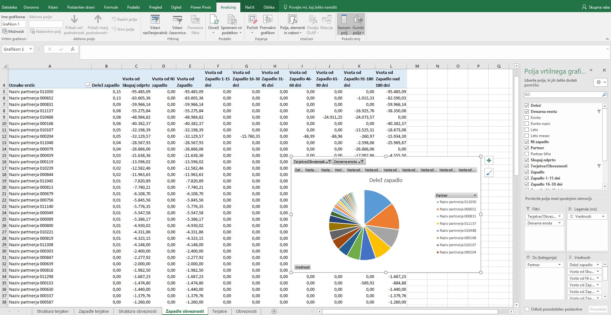Open the Obveznosti sheet tab

(x=246, y=311)
